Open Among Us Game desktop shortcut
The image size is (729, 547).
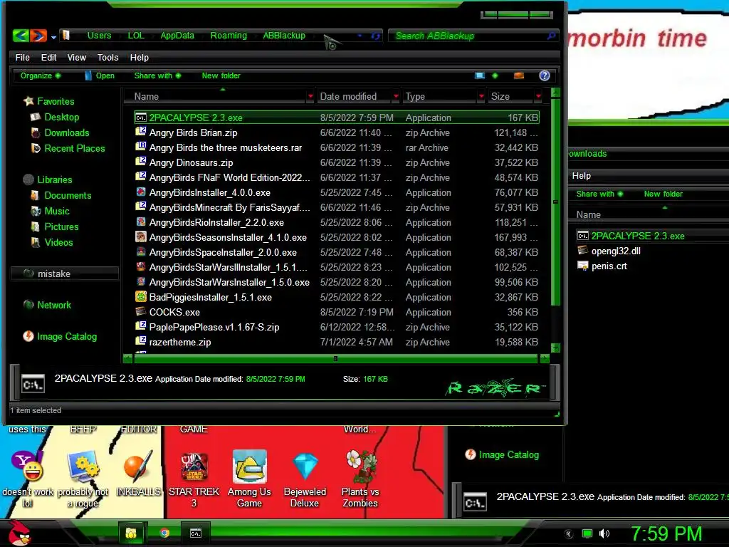[x=250, y=479]
